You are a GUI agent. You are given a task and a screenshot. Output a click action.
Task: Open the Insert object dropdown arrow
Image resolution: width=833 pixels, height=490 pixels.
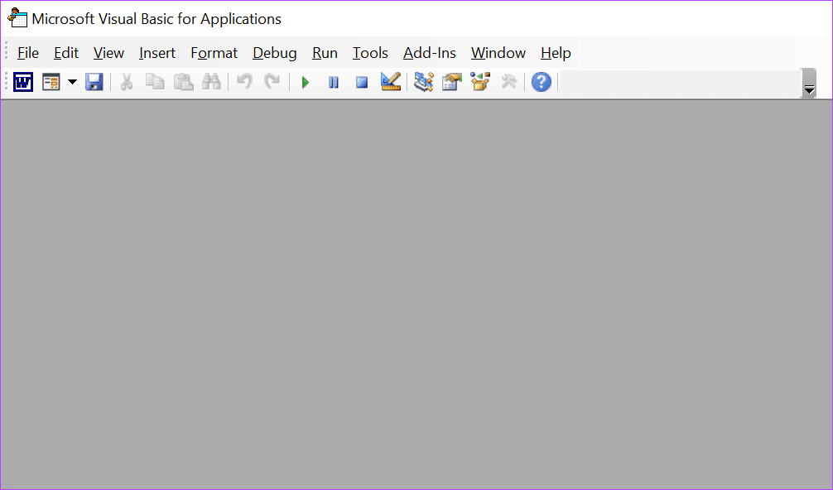[72, 82]
